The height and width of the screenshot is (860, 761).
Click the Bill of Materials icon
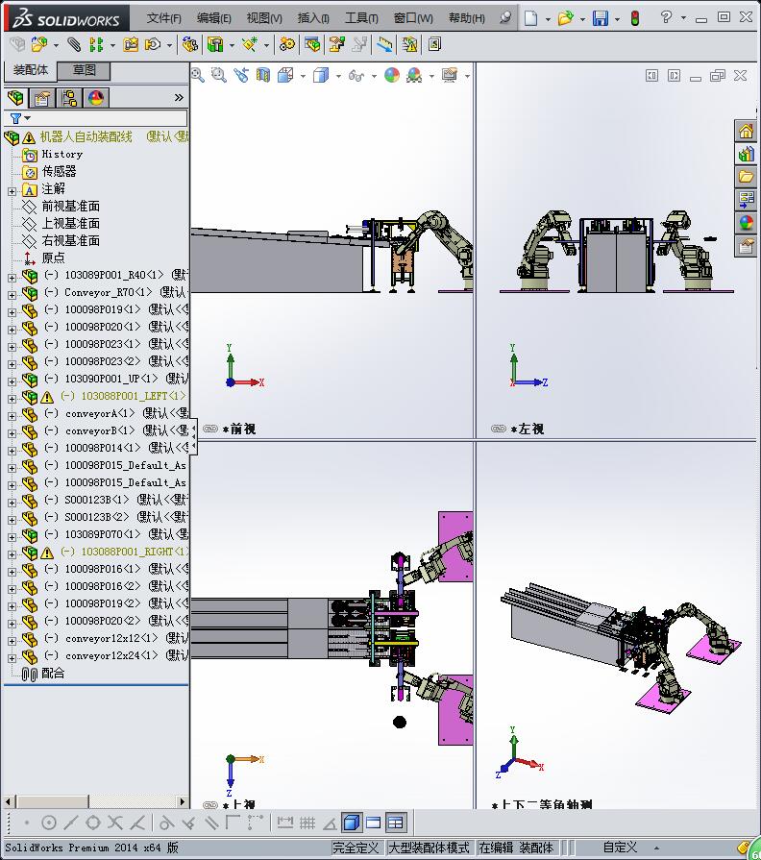point(312,44)
